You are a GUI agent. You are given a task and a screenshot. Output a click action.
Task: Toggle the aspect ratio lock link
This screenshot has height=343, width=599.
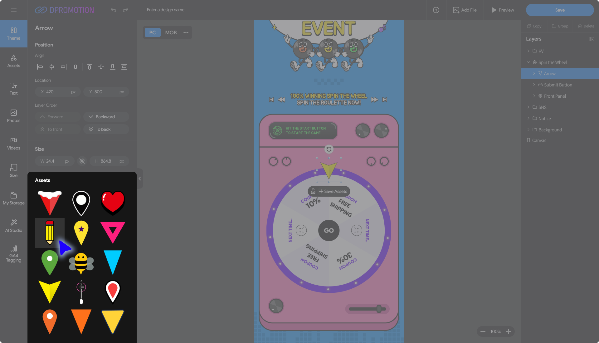[x=82, y=161]
